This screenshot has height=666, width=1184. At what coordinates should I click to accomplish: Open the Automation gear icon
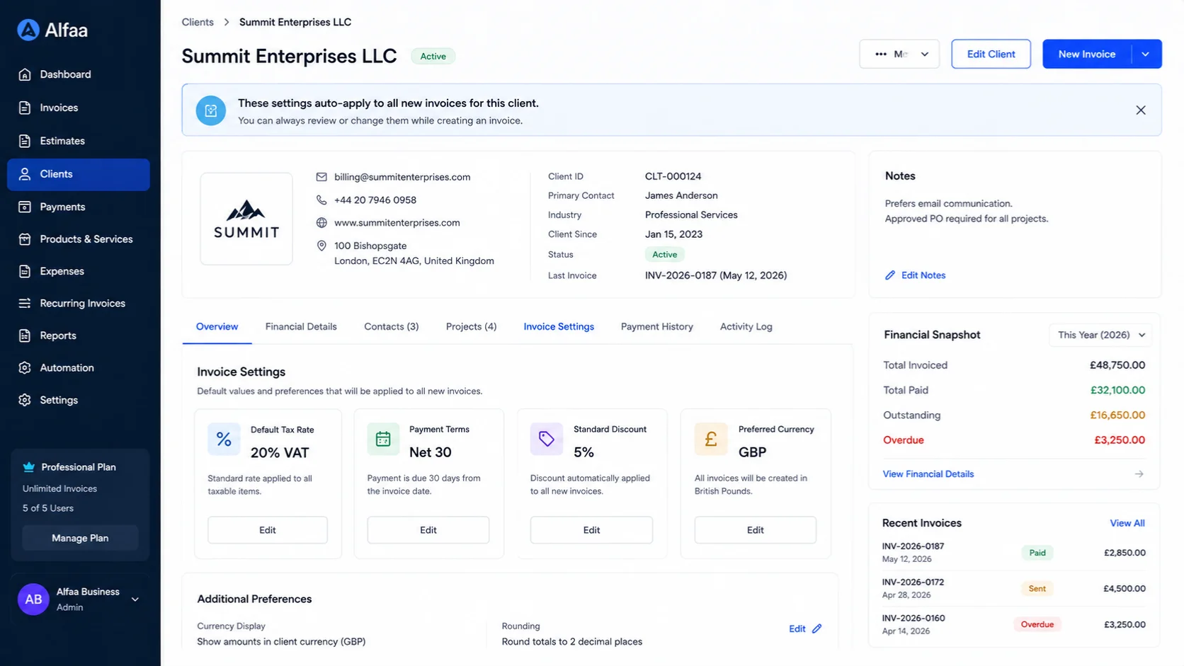25,368
